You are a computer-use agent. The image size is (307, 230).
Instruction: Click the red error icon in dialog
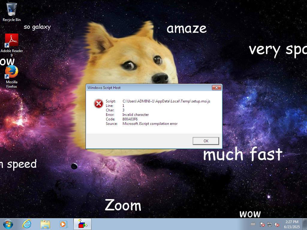coord(98,104)
